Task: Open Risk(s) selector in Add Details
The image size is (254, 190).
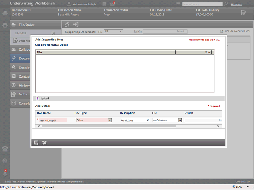Action: pyautogui.click(x=203, y=120)
